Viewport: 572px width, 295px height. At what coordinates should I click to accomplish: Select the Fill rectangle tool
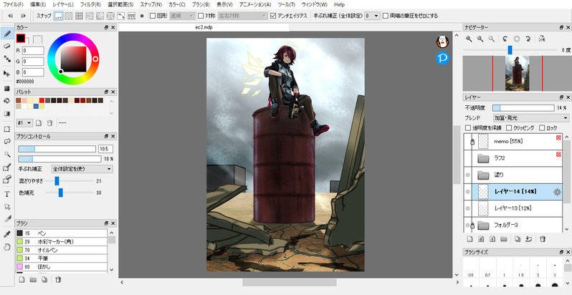coord(6,89)
